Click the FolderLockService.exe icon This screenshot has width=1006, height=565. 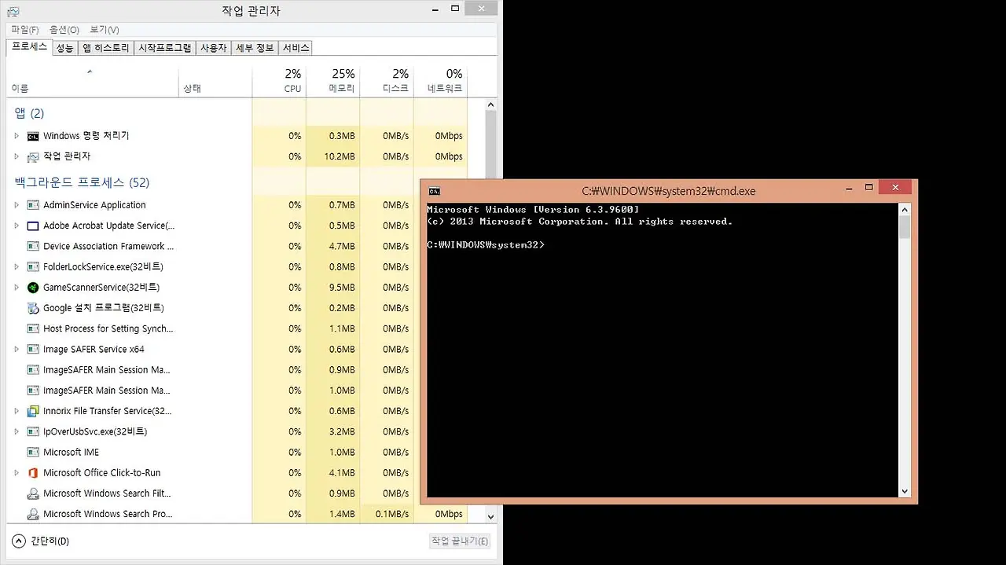33,267
